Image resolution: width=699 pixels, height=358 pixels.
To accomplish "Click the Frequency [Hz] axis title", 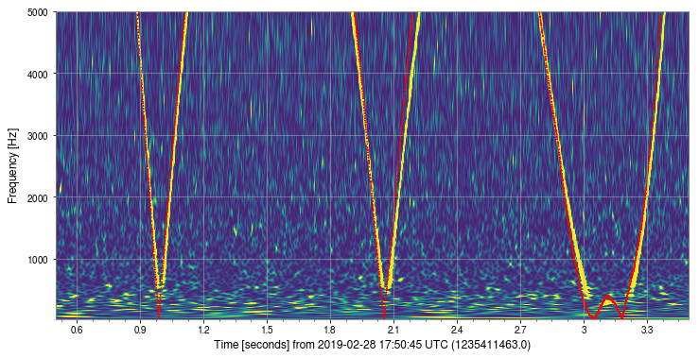I will [12, 165].
